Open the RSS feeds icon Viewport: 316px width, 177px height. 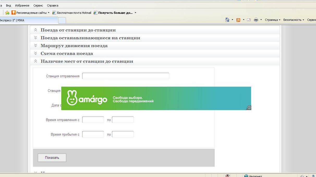pos(238,20)
